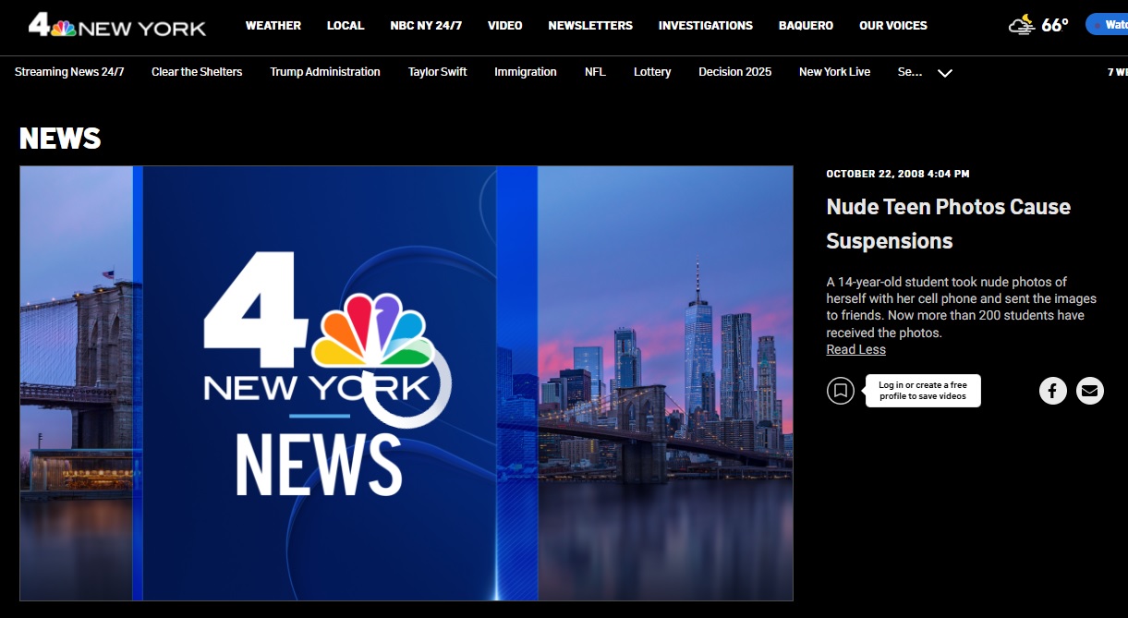Screen dimensions: 1128x618
Task: Save video with the bookmark icon
Action: (840, 391)
